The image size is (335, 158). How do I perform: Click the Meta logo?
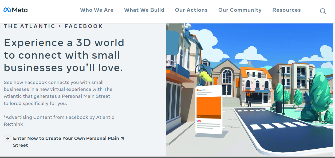point(15,10)
